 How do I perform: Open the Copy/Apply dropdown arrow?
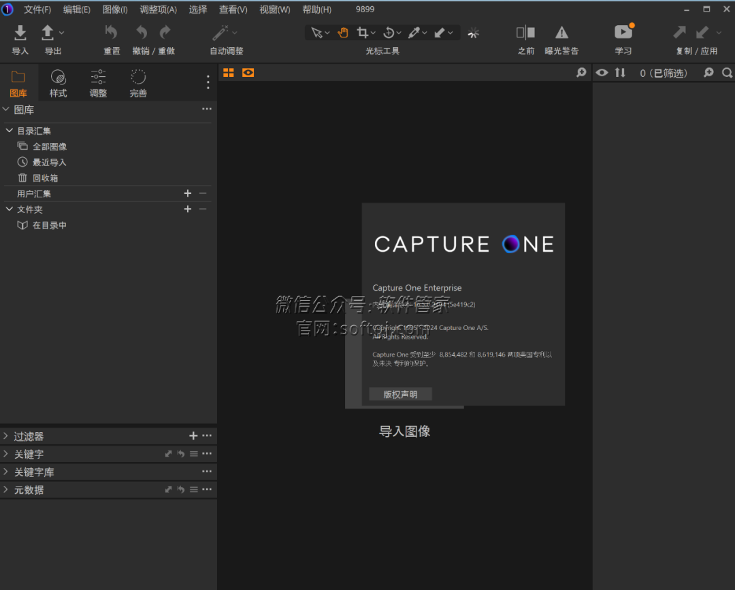719,33
